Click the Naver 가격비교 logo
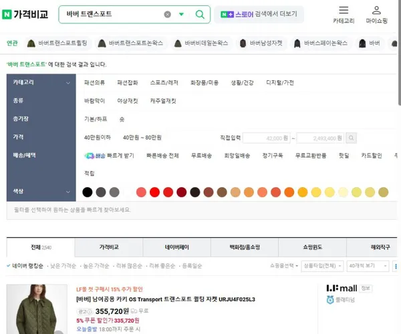401x334 pixels. point(25,14)
